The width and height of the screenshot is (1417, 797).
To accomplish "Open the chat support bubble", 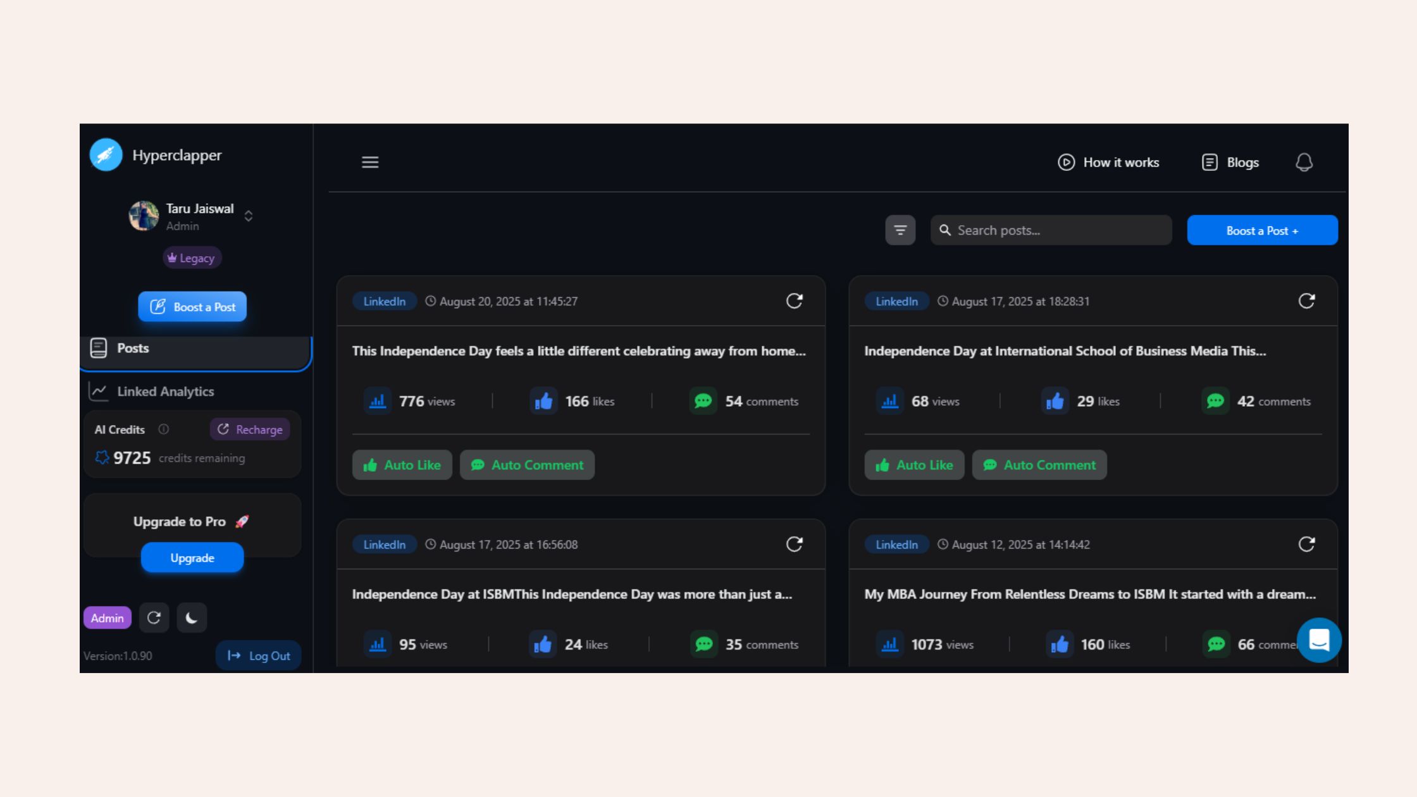I will 1319,640.
